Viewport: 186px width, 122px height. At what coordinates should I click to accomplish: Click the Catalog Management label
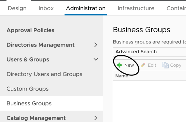pos(36,118)
